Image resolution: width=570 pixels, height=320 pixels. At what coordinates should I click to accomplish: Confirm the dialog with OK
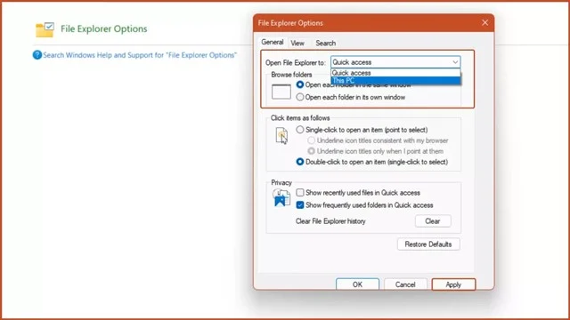(357, 284)
